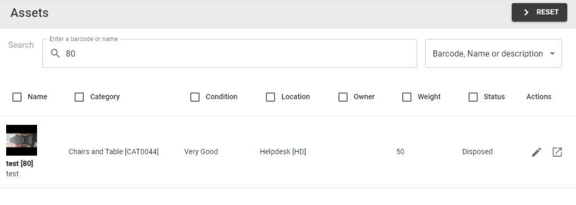The height and width of the screenshot is (205, 576).
Task: Toggle the Name column checkbox
Action: [17, 97]
